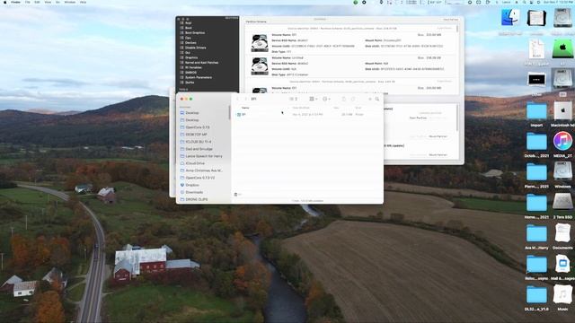575x323 pixels.
Task: Expand the EFI folder disclosure triangle
Action: click(x=235, y=115)
